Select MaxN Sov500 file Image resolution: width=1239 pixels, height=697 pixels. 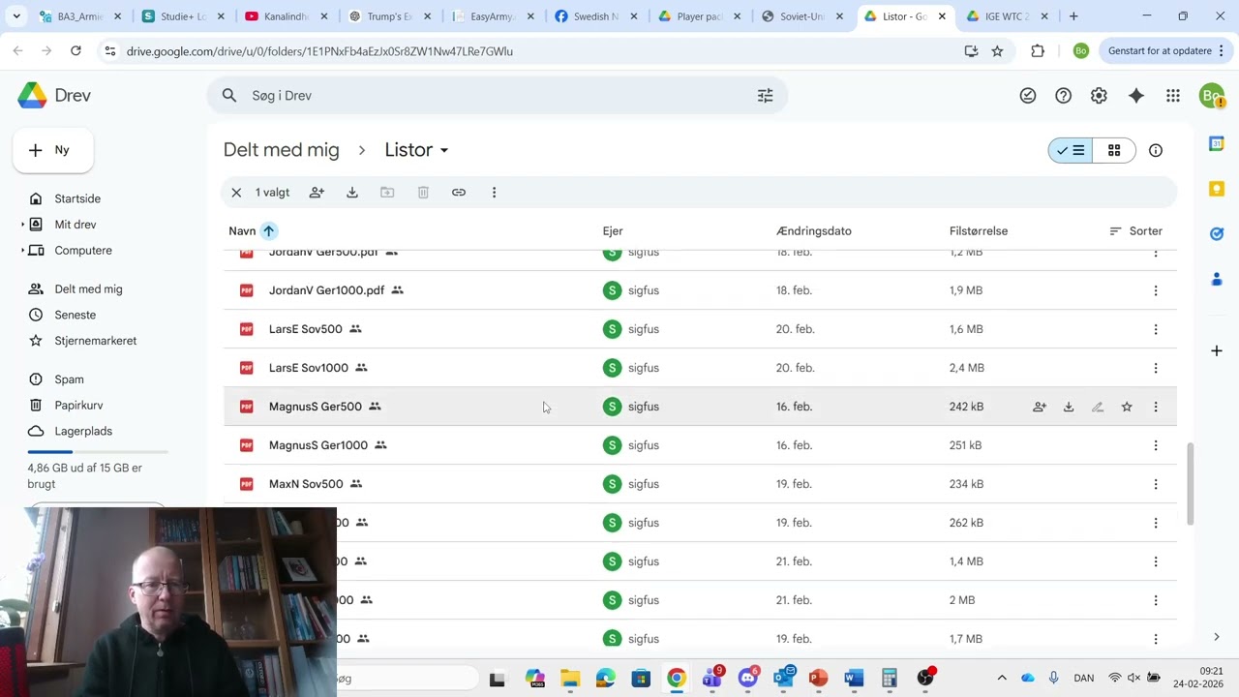click(701, 484)
